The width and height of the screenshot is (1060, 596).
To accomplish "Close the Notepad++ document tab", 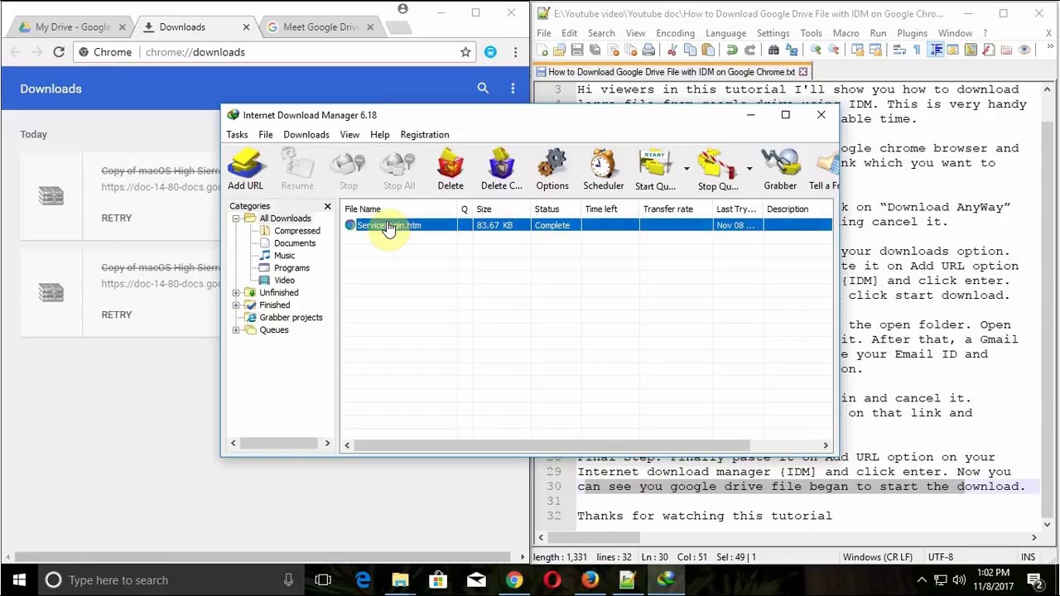I will pyautogui.click(x=802, y=72).
